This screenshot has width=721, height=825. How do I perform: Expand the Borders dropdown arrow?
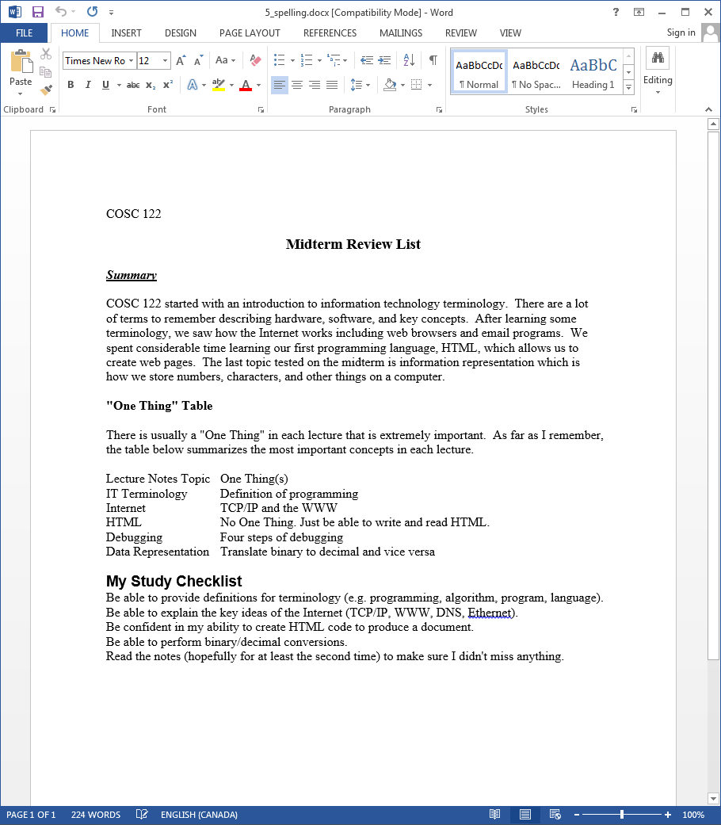[x=429, y=85]
